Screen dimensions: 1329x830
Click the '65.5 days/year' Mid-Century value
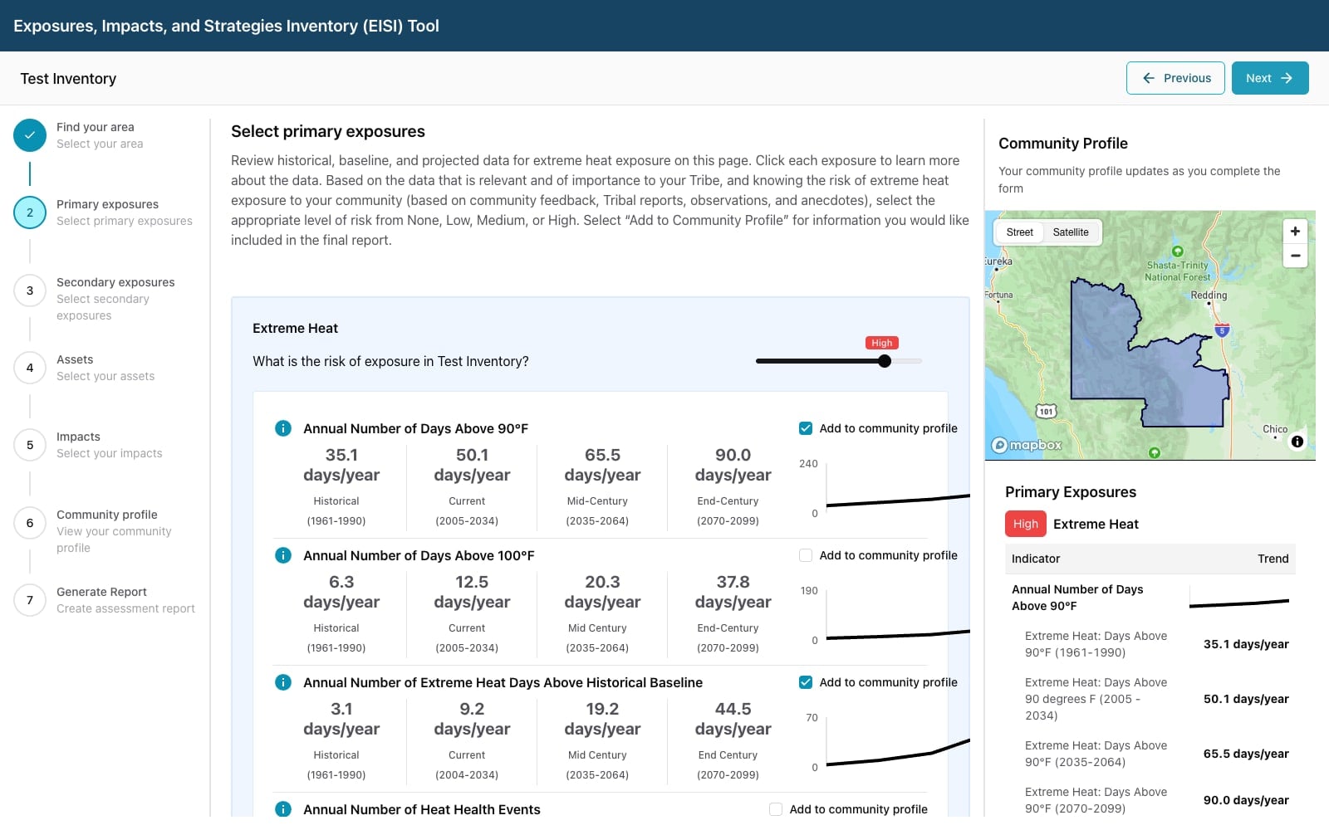pyautogui.click(x=602, y=465)
